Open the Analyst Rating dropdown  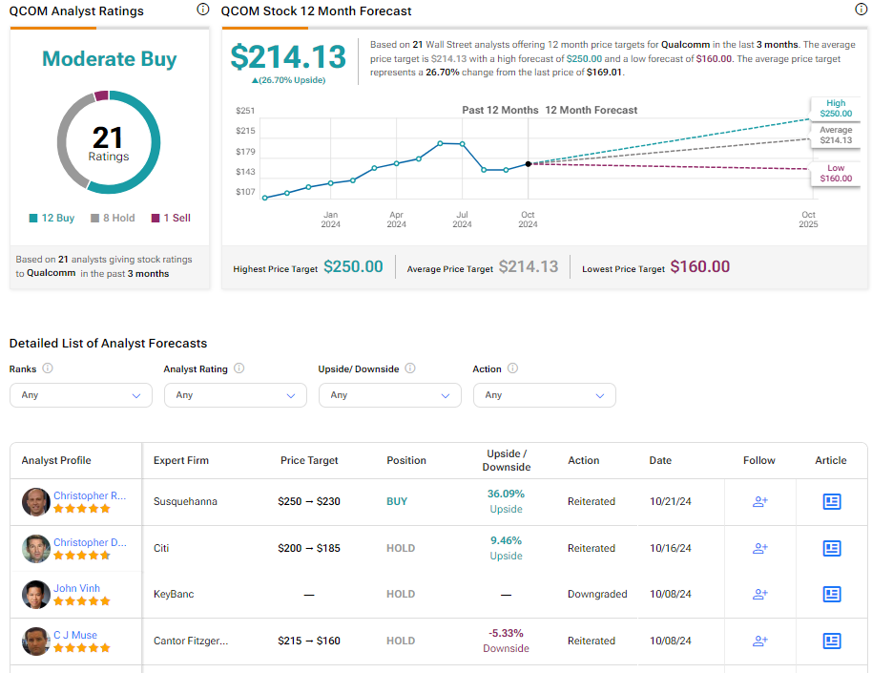tap(235, 395)
